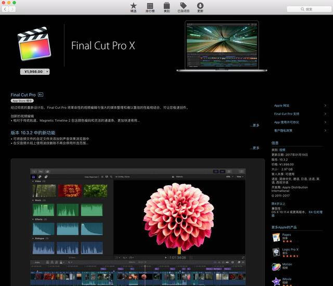Image resolution: width=333 pixels, height=286 pixels.
Task: Open the Categories (类别) tab
Action: [x=166, y=7]
